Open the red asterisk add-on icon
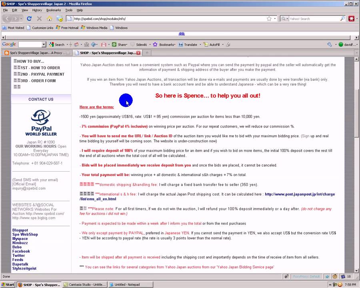 [351, 19]
